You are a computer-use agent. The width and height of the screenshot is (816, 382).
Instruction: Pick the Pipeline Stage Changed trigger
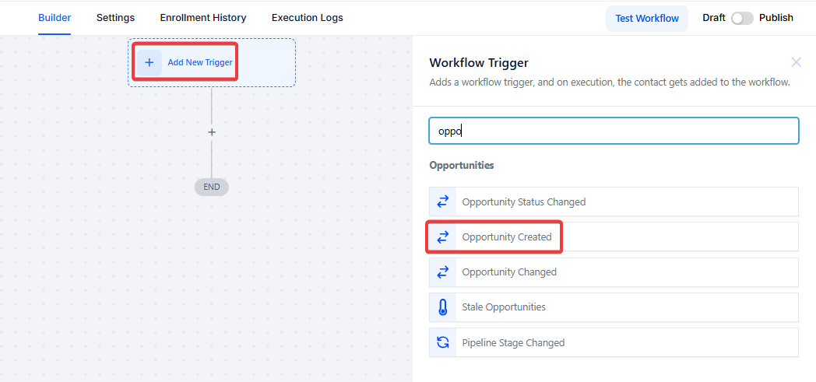click(513, 342)
